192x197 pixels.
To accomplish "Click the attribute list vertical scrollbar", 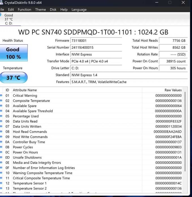I will (x=185, y=131).
